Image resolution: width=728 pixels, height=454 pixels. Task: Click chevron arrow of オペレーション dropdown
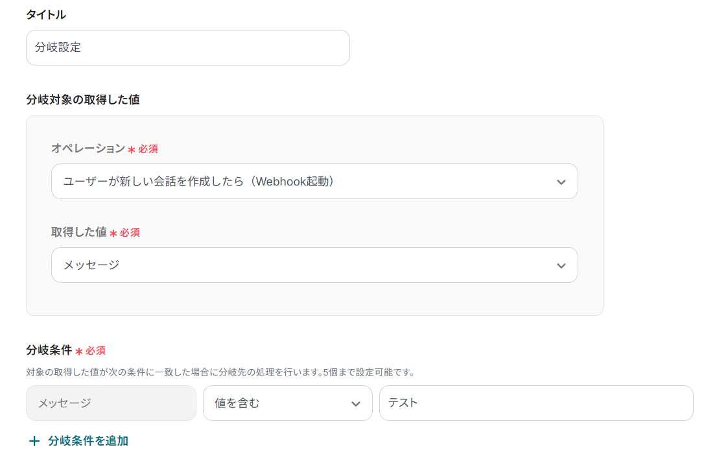pos(561,182)
